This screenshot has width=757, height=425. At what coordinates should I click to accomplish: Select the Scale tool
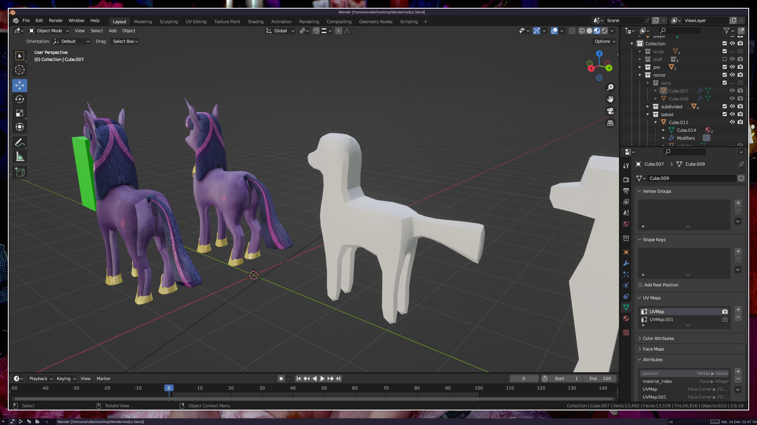click(20, 113)
